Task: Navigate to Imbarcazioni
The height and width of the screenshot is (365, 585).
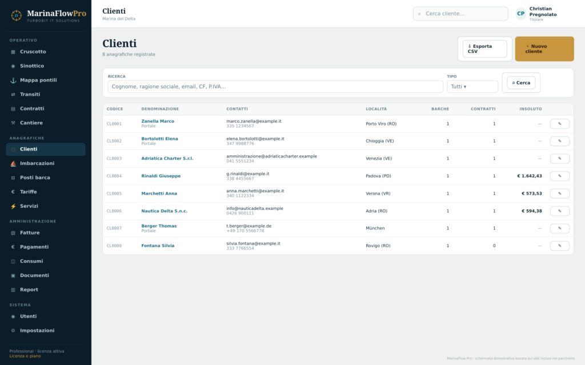Action: tap(46, 164)
